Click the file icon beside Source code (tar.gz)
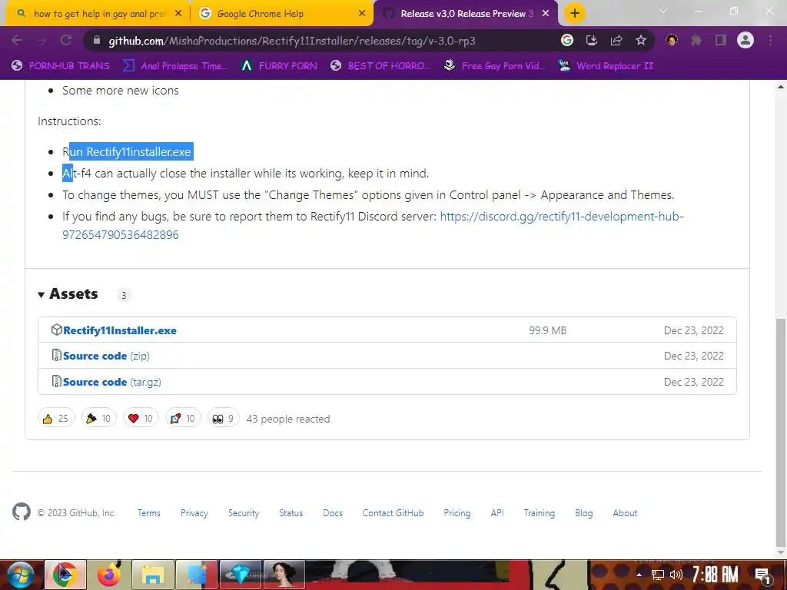 click(57, 381)
